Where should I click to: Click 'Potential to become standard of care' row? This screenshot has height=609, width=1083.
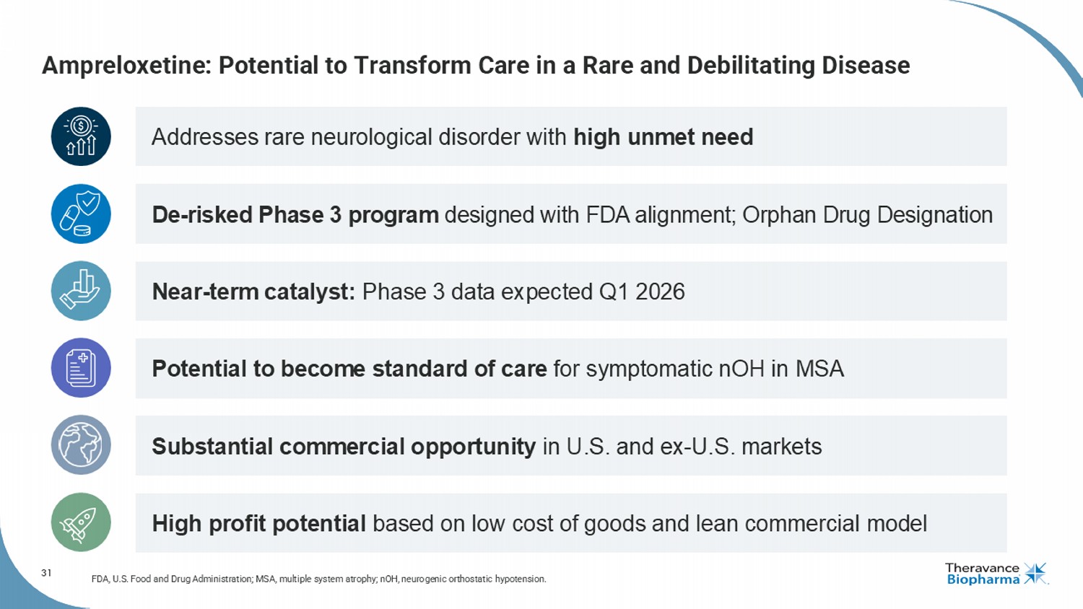(570, 369)
